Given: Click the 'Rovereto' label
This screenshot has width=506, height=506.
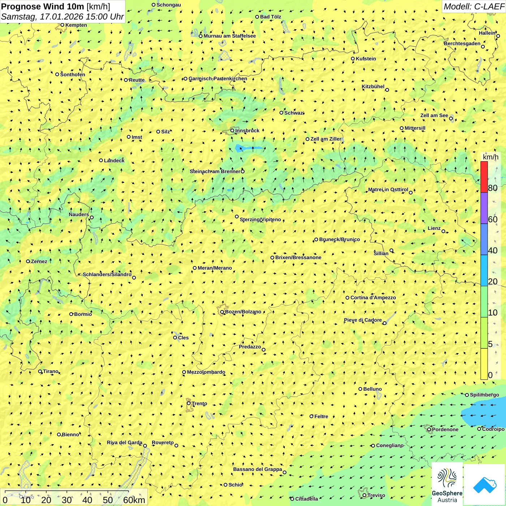Looking at the screenshot, I should [x=163, y=442].
